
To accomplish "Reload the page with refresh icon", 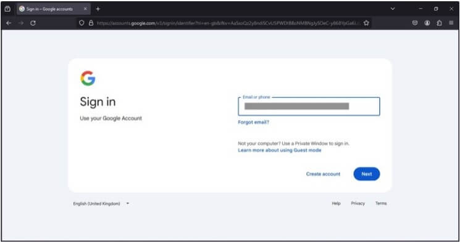I will point(33,23).
